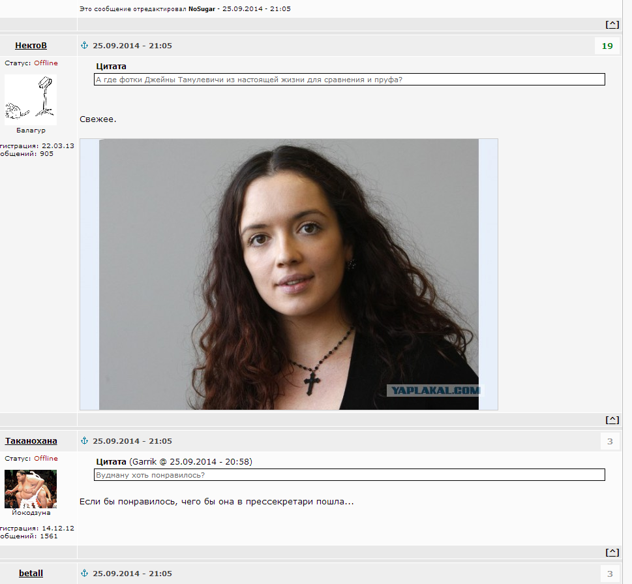Click reply text 'Если бы понравилось...'
This screenshot has width=632, height=584.
pos(217,502)
